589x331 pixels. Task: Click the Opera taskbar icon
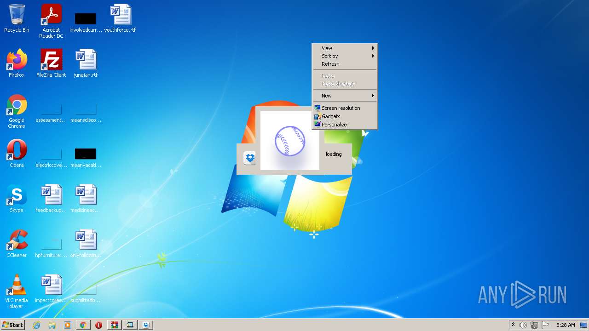click(x=99, y=325)
